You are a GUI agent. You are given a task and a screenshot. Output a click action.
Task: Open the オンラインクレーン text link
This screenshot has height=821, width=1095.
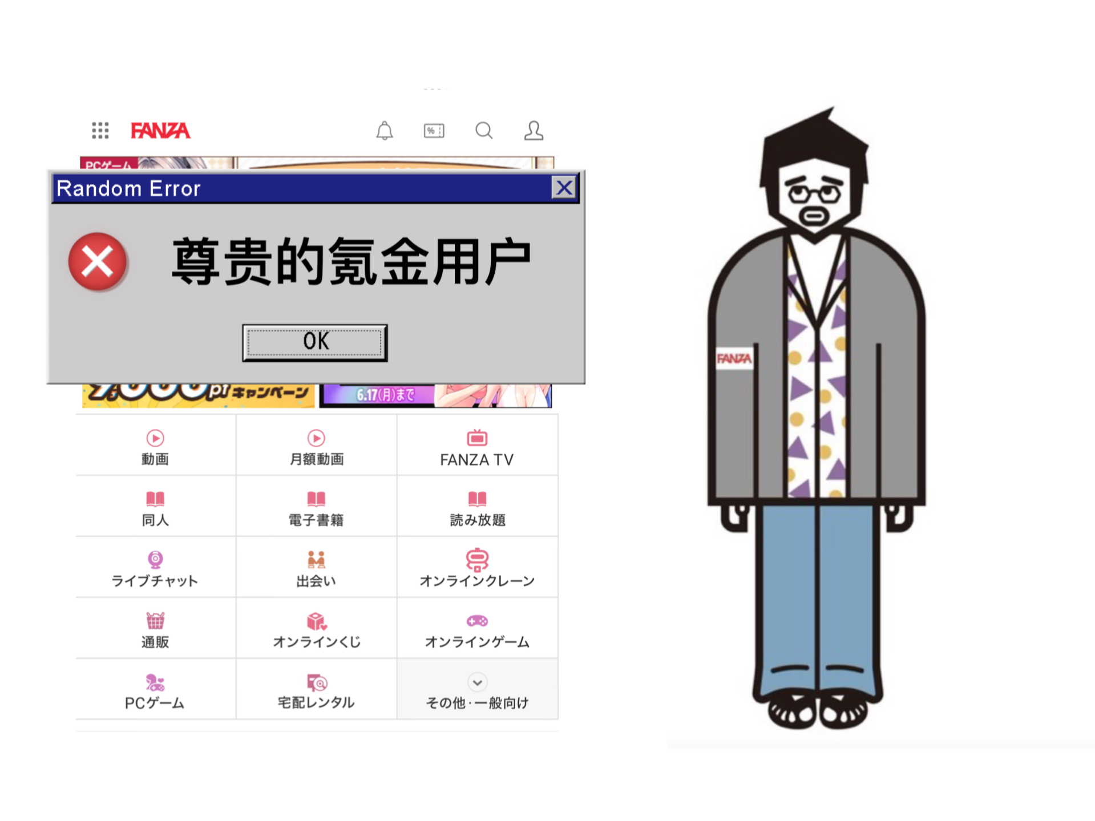coord(477,581)
